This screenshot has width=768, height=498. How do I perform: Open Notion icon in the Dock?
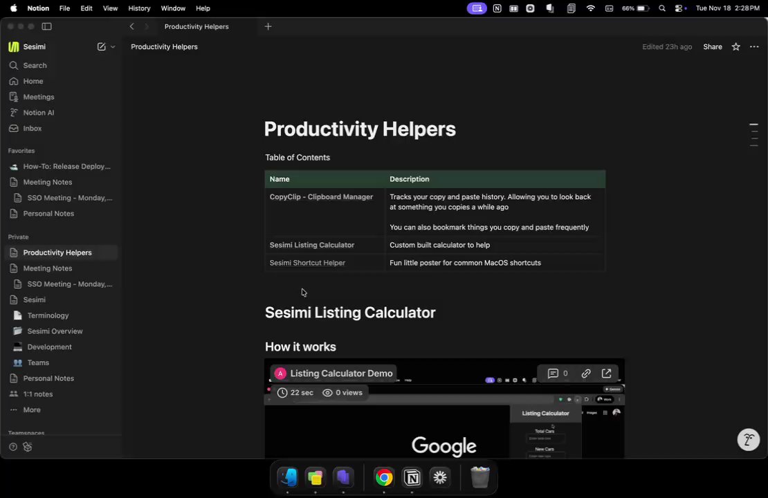(x=412, y=477)
